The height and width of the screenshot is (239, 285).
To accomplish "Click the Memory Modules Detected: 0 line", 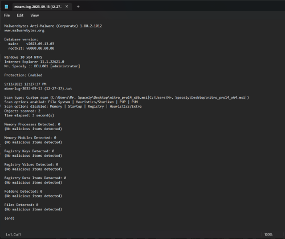I will click(30, 137).
